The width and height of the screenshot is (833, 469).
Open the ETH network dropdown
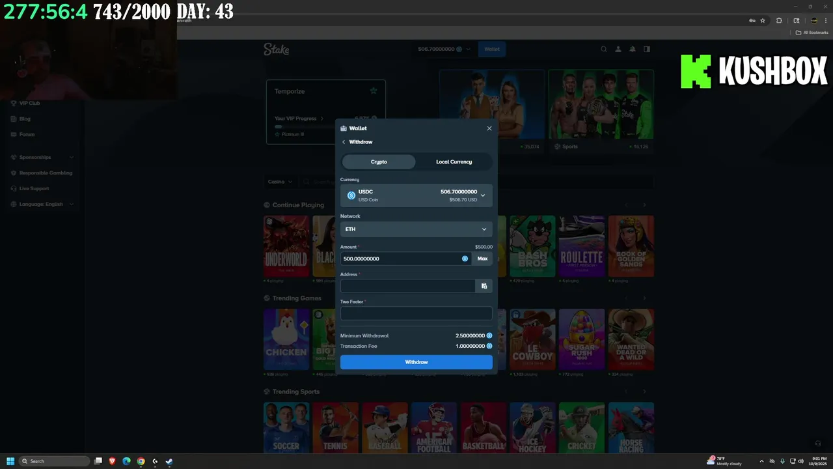416,229
